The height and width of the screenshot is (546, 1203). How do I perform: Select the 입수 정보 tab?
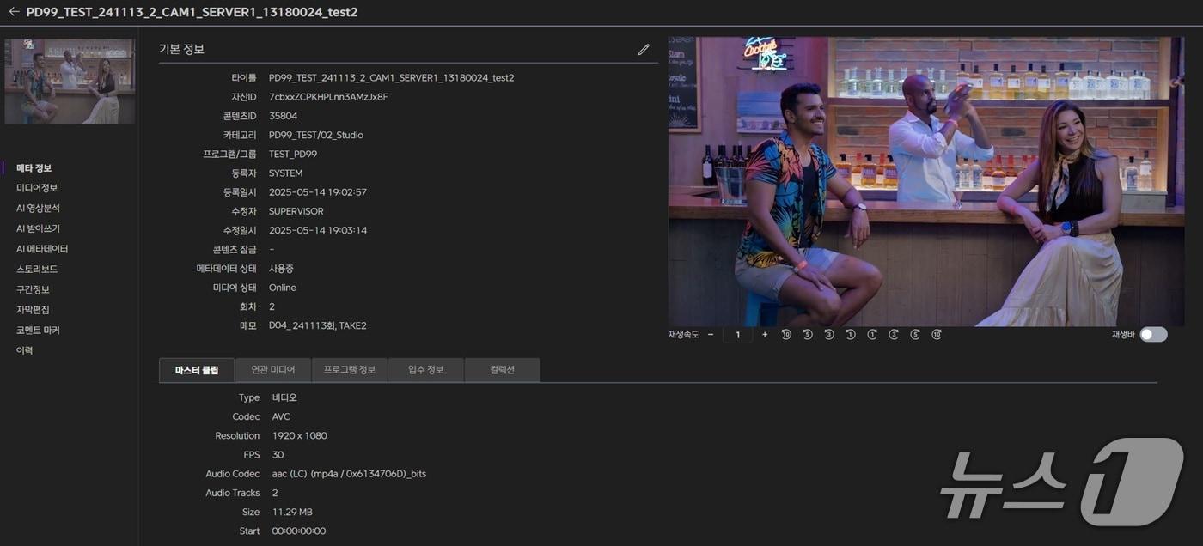(425, 370)
